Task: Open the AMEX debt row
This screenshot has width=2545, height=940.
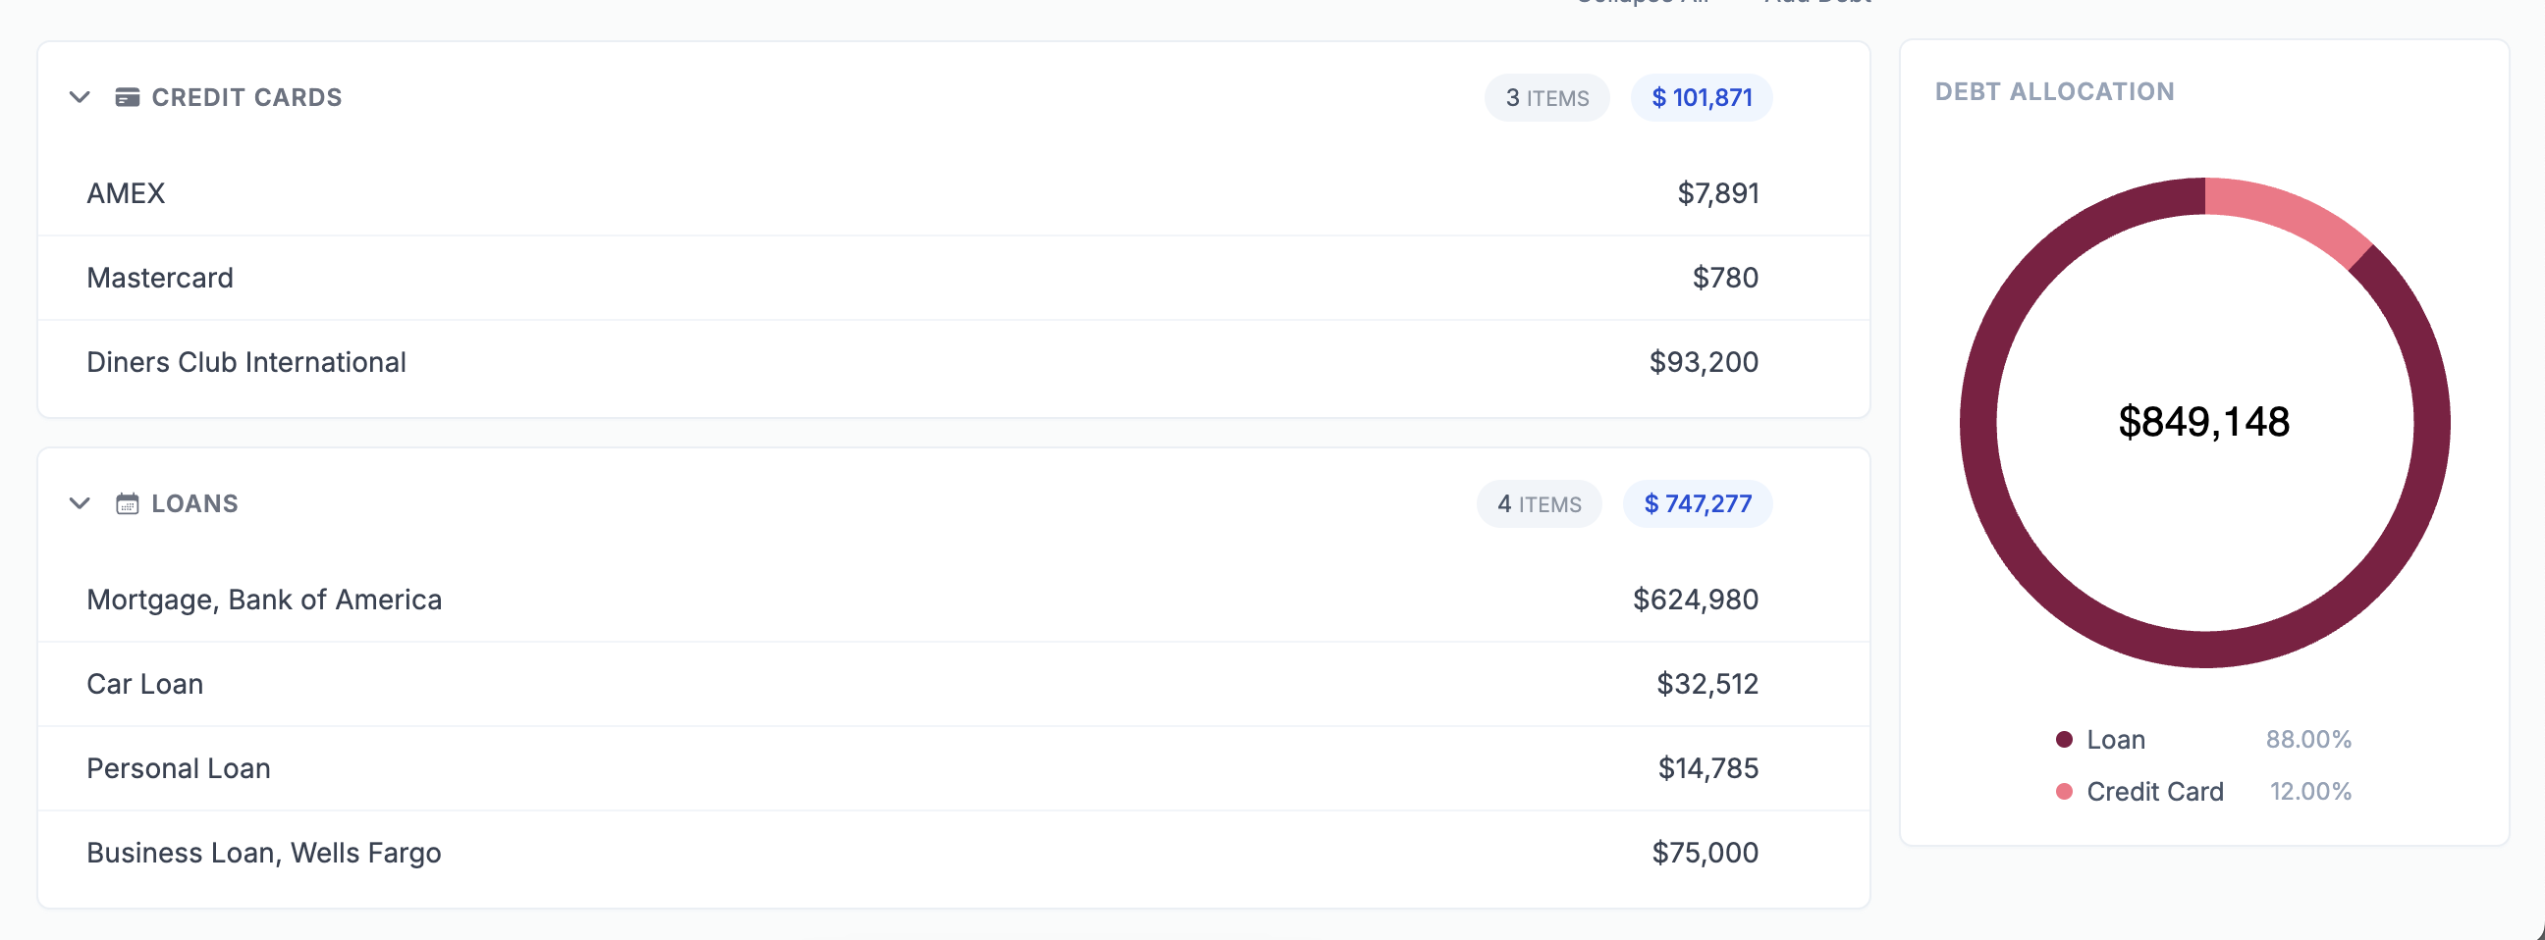Action: [953, 193]
